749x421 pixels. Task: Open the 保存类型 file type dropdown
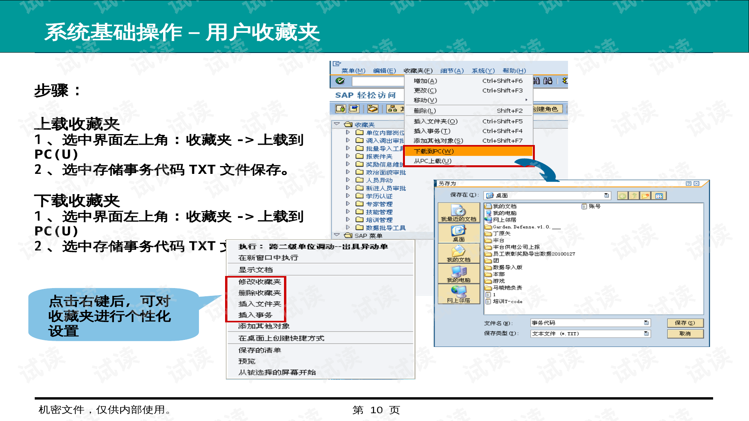pos(646,334)
